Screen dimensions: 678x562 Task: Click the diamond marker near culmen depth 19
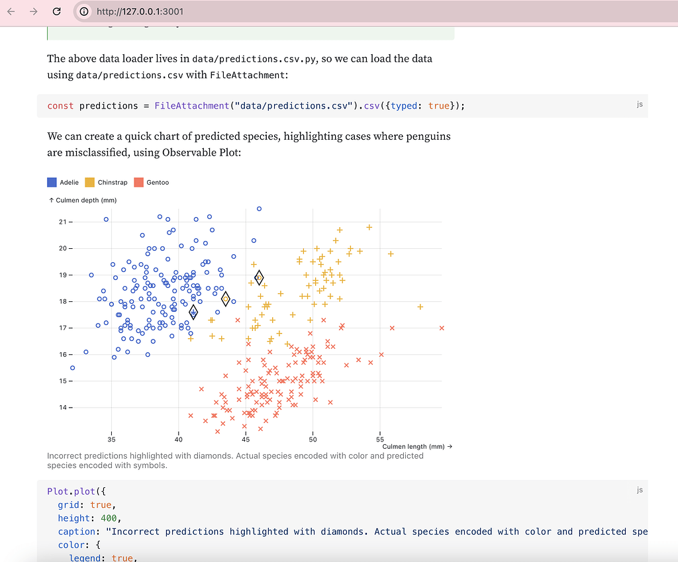tap(260, 277)
